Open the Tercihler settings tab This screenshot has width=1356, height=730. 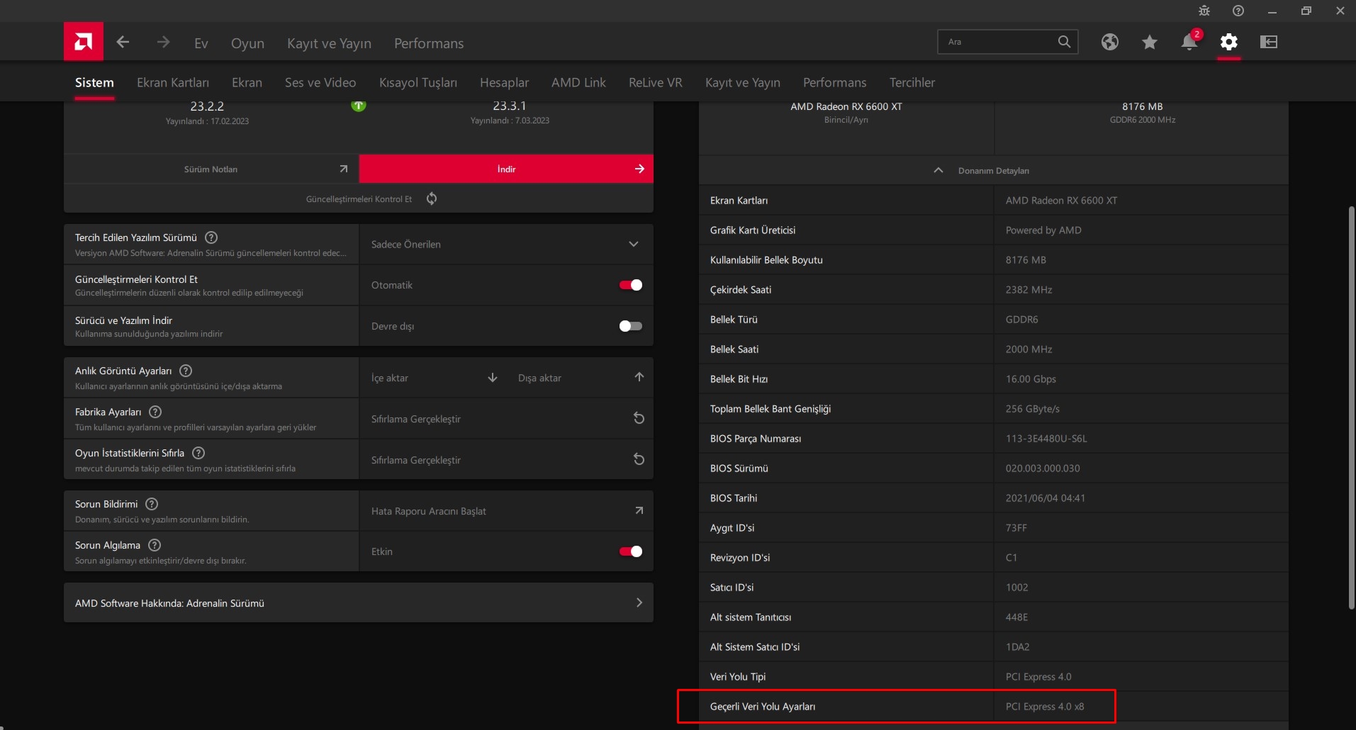pos(912,82)
